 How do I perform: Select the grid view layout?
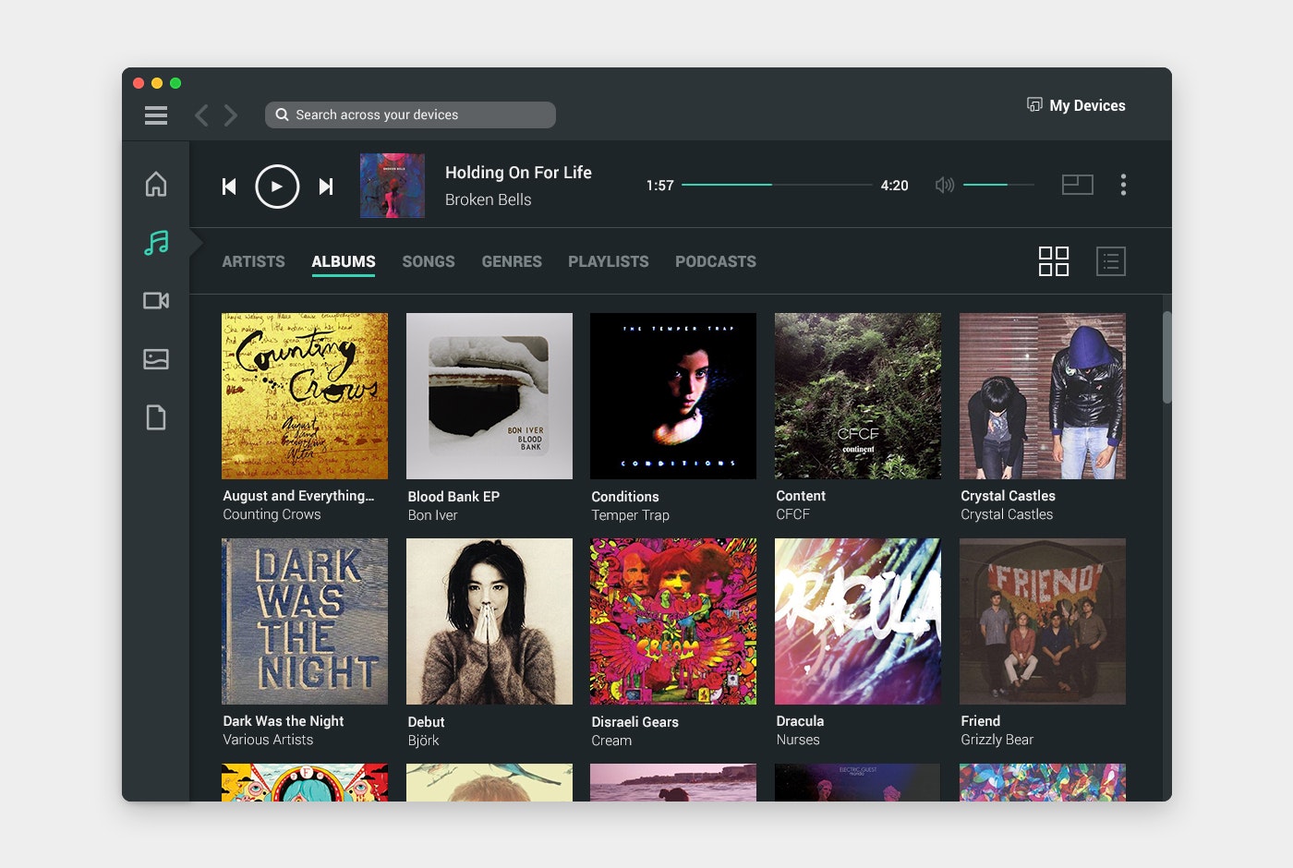(1054, 261)
